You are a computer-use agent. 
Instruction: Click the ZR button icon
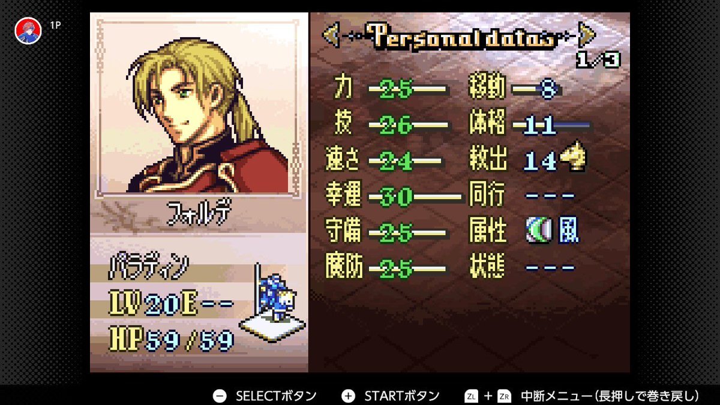pyautogui.click(x=504, y=396)
